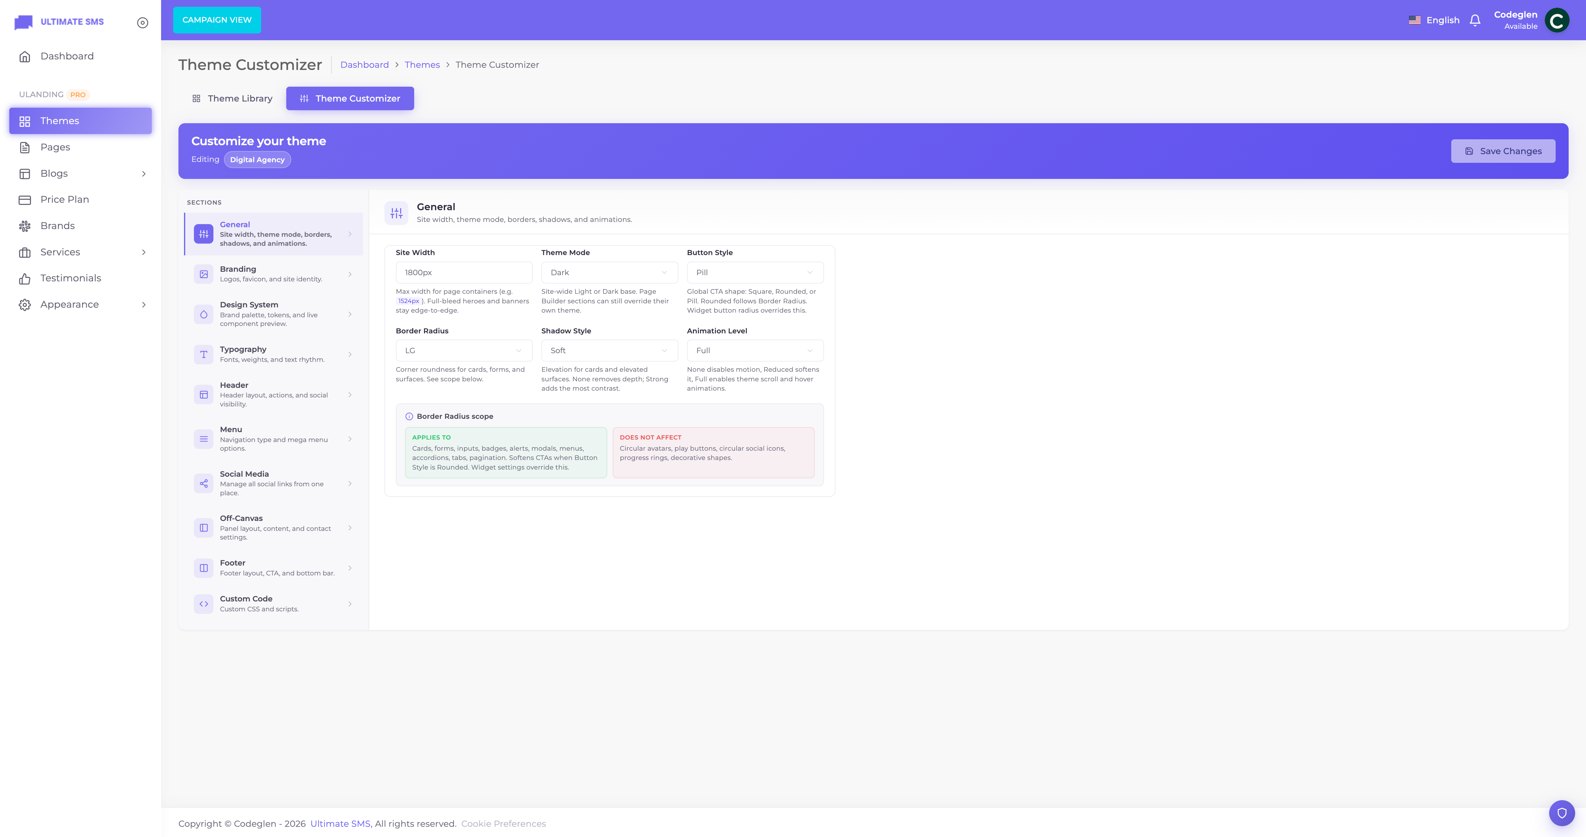
Task: Click the Custom Code brackets icon
Action: click(204, 604)
